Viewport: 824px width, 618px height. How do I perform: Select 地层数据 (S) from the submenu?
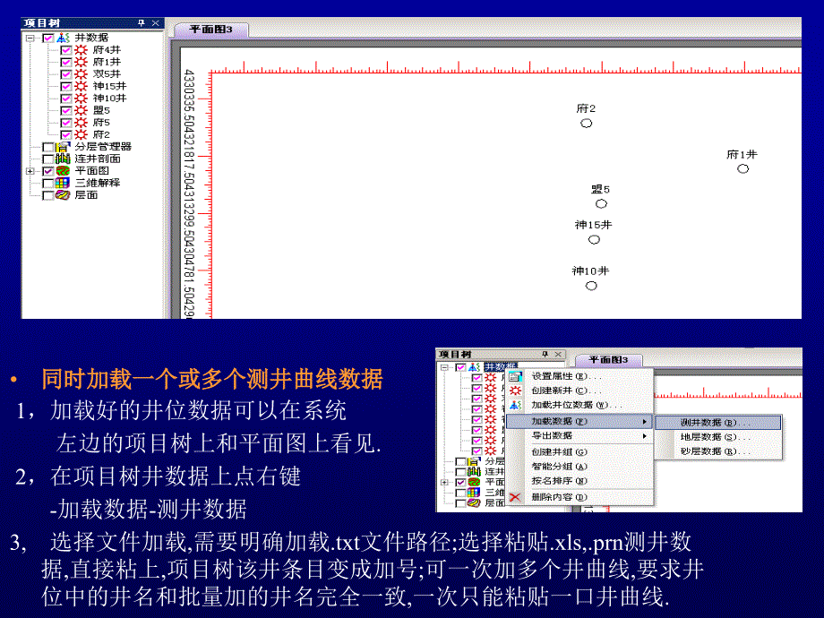point(718,437)
